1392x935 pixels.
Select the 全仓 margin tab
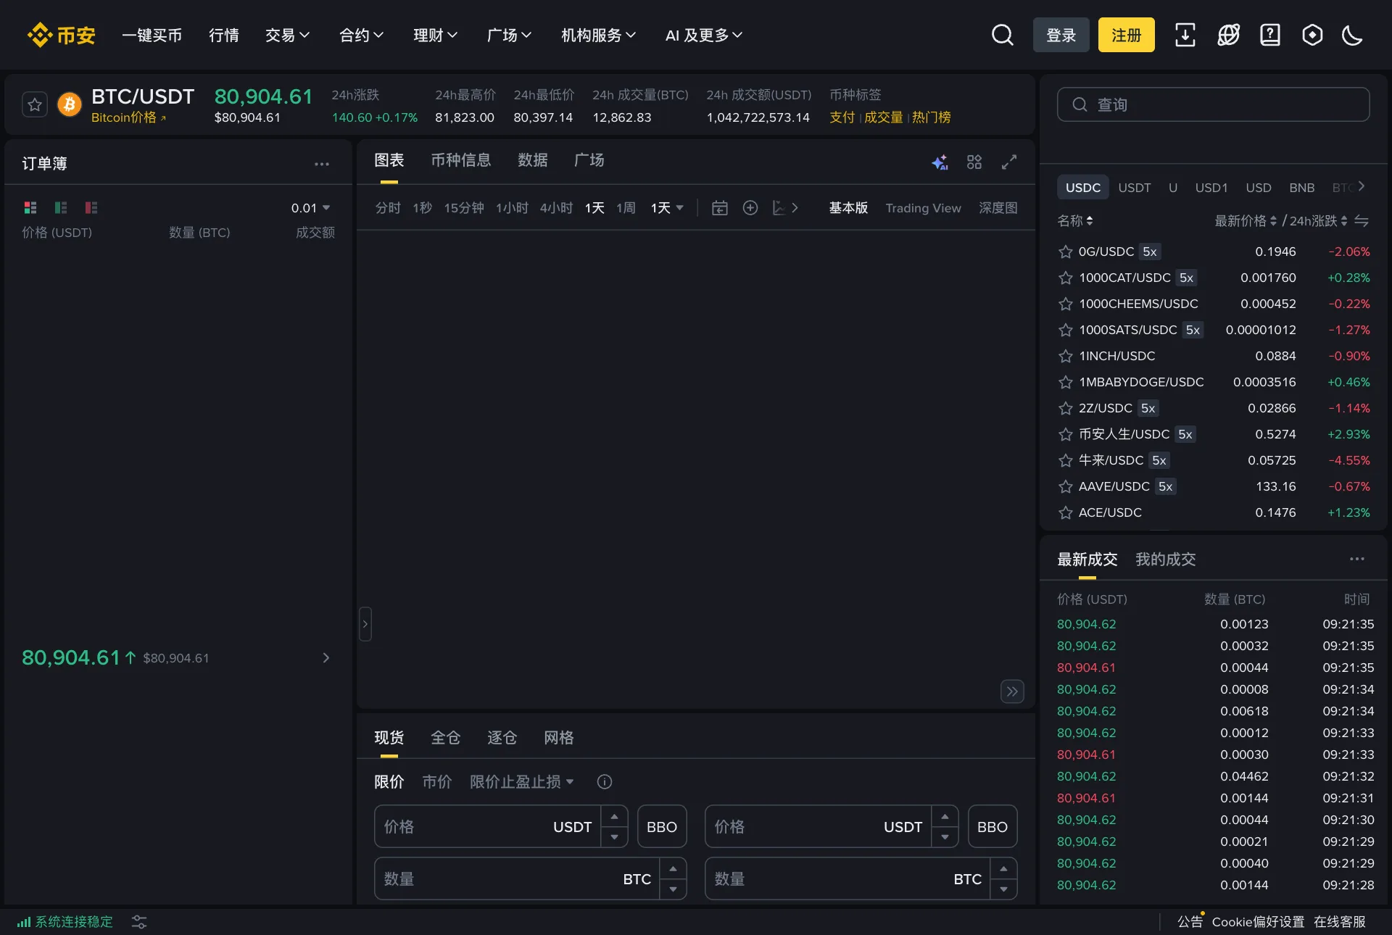click(x=445, y=738)
